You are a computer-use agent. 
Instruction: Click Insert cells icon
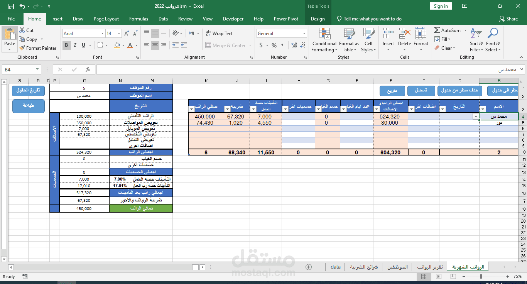click(x=388, y=34)
